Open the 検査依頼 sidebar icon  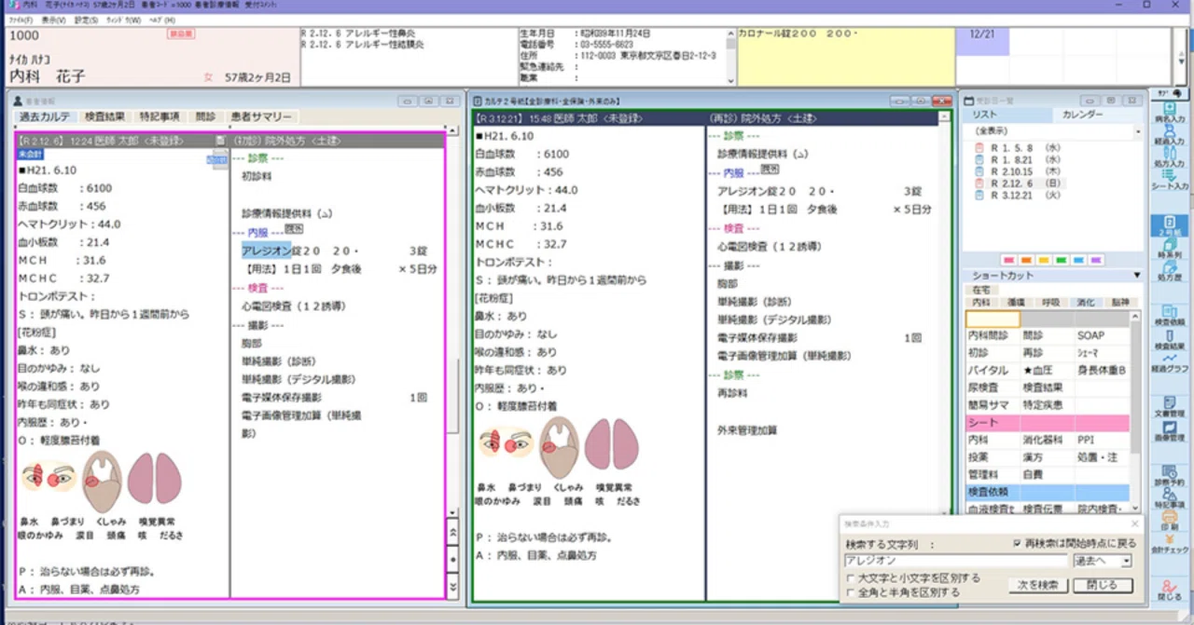tap(1170, 314)
